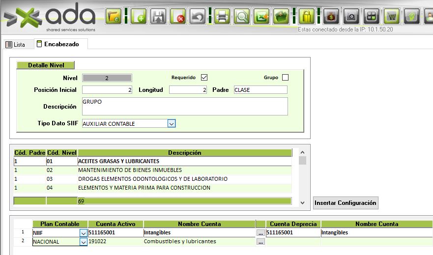Click the undo arrow icon
This screenshot has width=433, height=255.
click(198, 17)
